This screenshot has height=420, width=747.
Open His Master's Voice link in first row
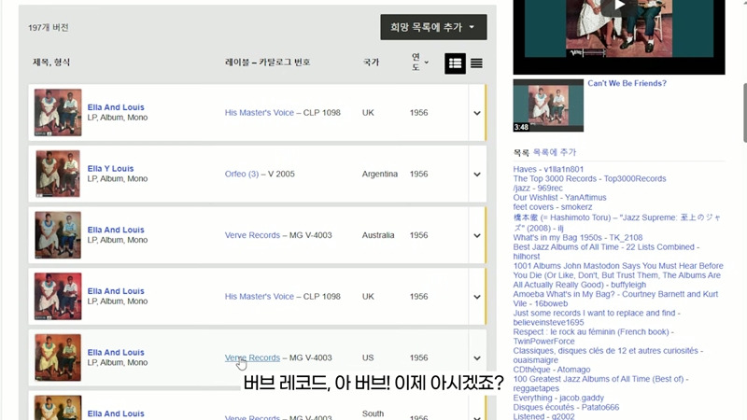pyautogui.click(x=260, y=113)
